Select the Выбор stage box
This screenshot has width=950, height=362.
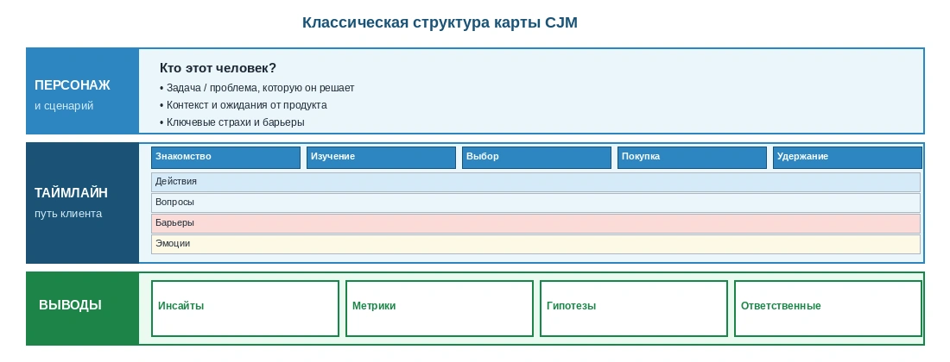[x=536, y=157]
